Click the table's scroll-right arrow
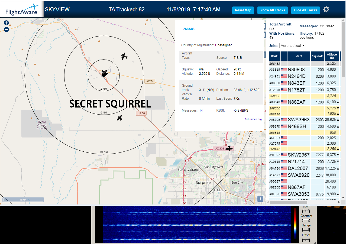The width and height of the screenshot is (346, 244). [x=338, y=202]
